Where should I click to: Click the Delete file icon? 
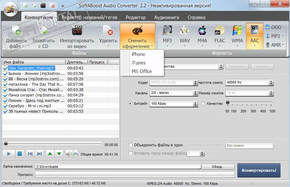click(108, 30)
